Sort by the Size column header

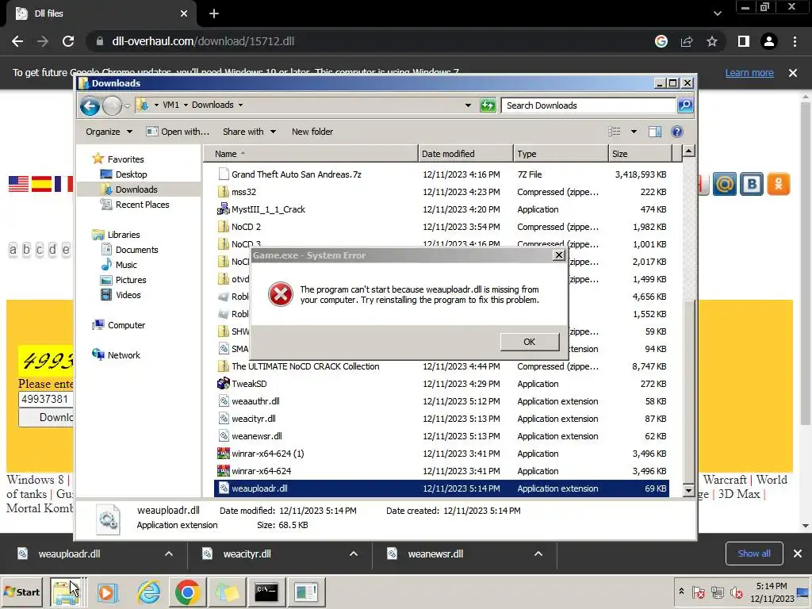pos(640,154)
